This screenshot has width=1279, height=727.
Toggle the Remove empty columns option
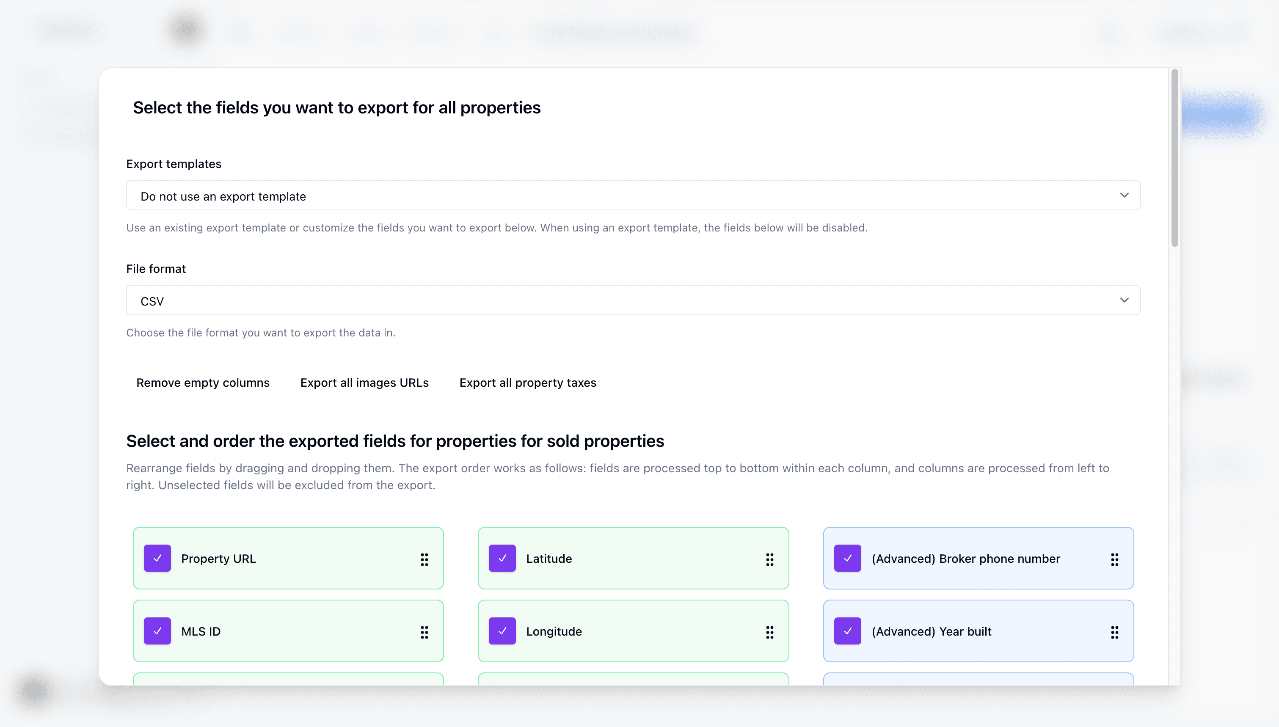point(203,383)
